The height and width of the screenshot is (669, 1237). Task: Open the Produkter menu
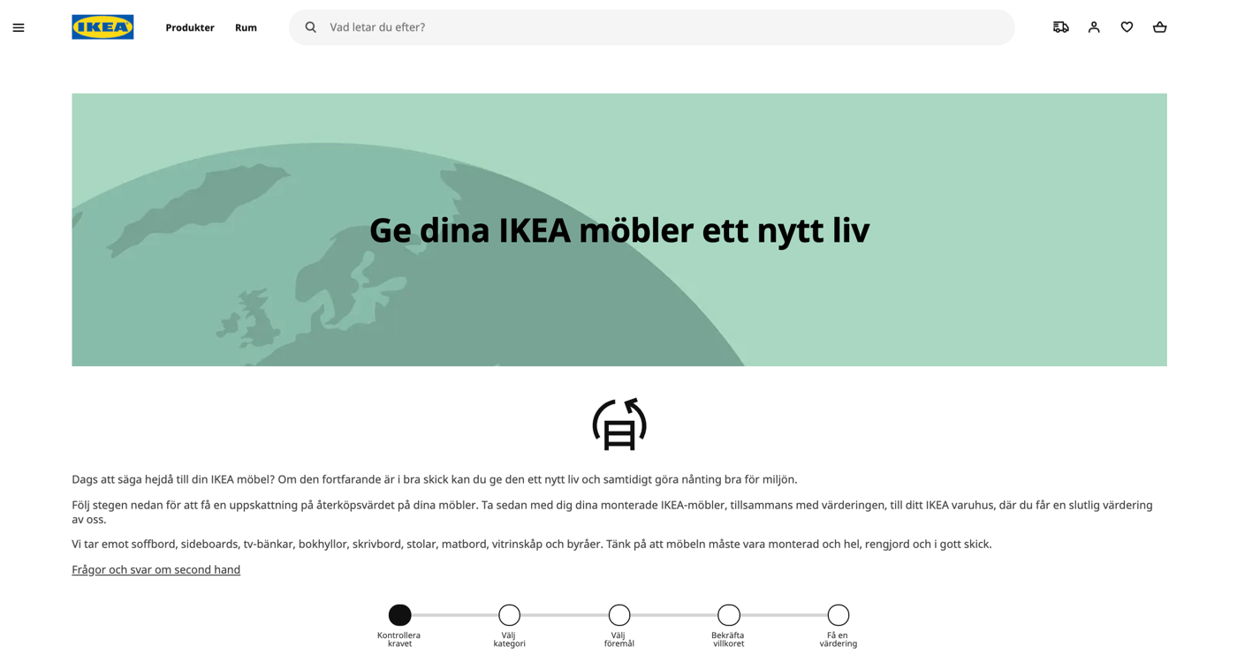point(190,27)
